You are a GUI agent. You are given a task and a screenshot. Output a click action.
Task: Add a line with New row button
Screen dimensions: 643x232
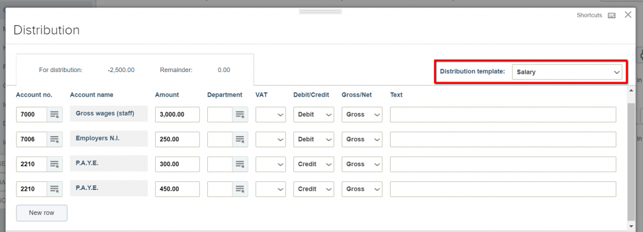[42, 213]
